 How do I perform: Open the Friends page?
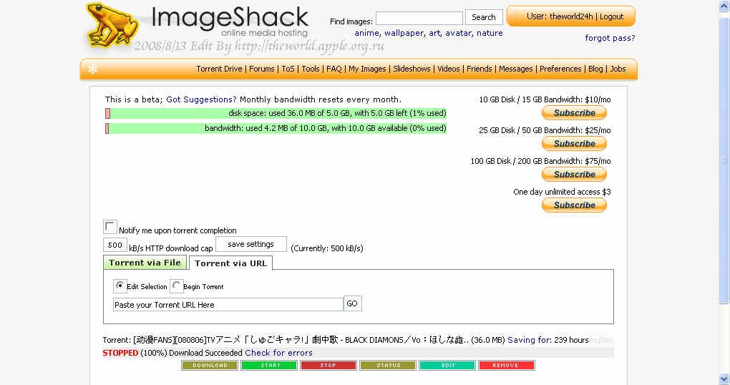(x=479, y=69)
